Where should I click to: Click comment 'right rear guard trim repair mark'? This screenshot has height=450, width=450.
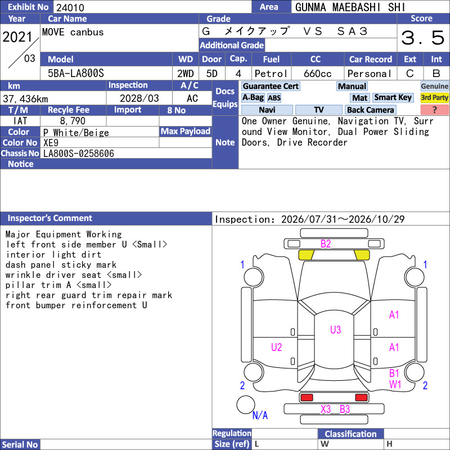point(89,295)
